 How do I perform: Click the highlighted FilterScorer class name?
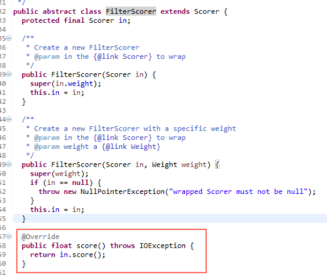click(x=131, y=11)
